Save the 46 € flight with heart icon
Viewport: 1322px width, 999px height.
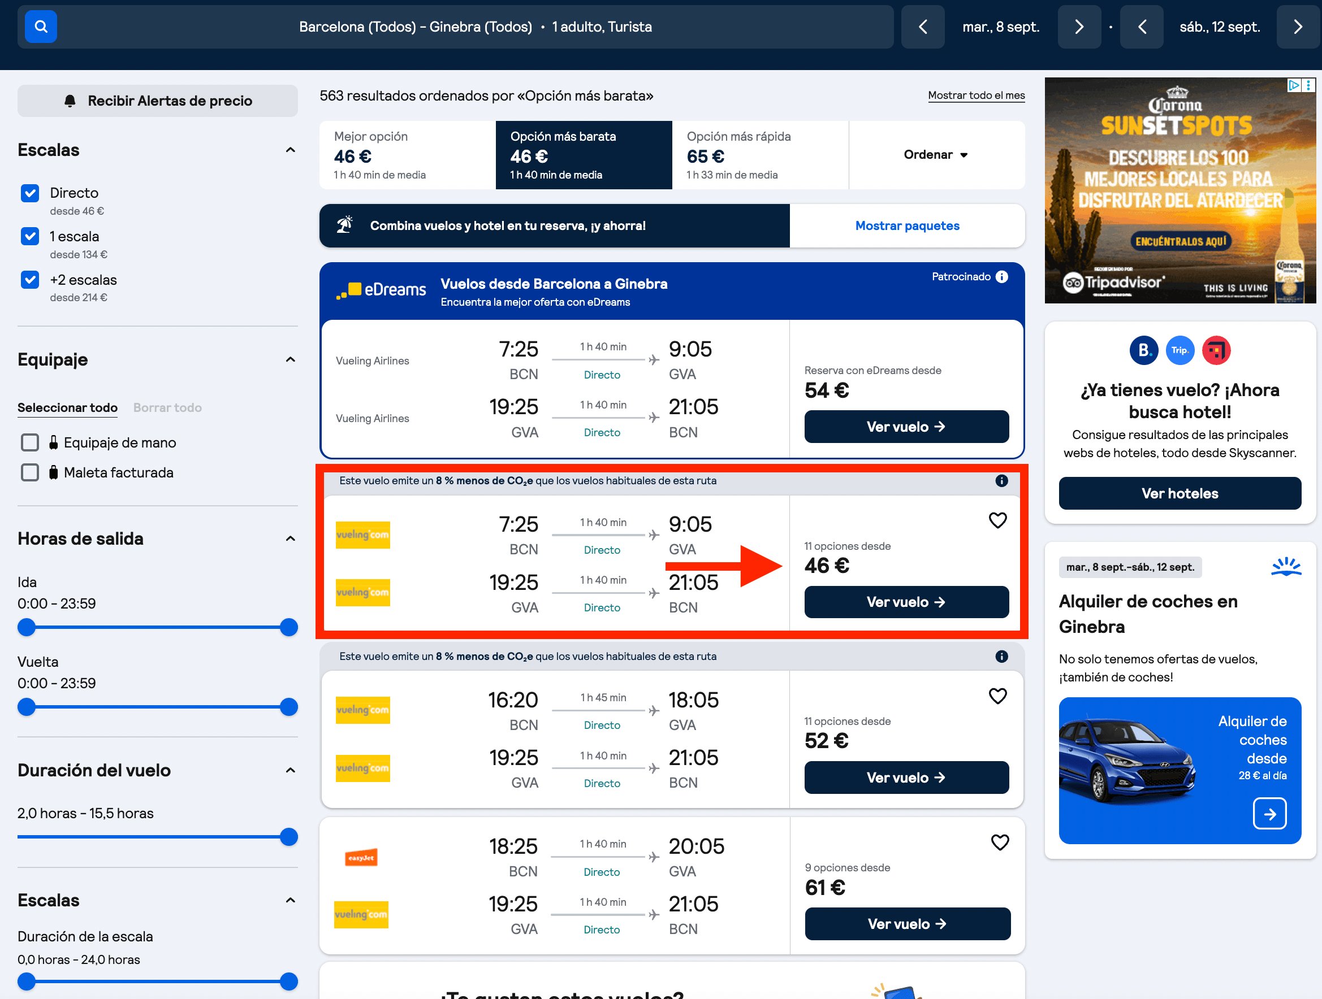point(997,520)
